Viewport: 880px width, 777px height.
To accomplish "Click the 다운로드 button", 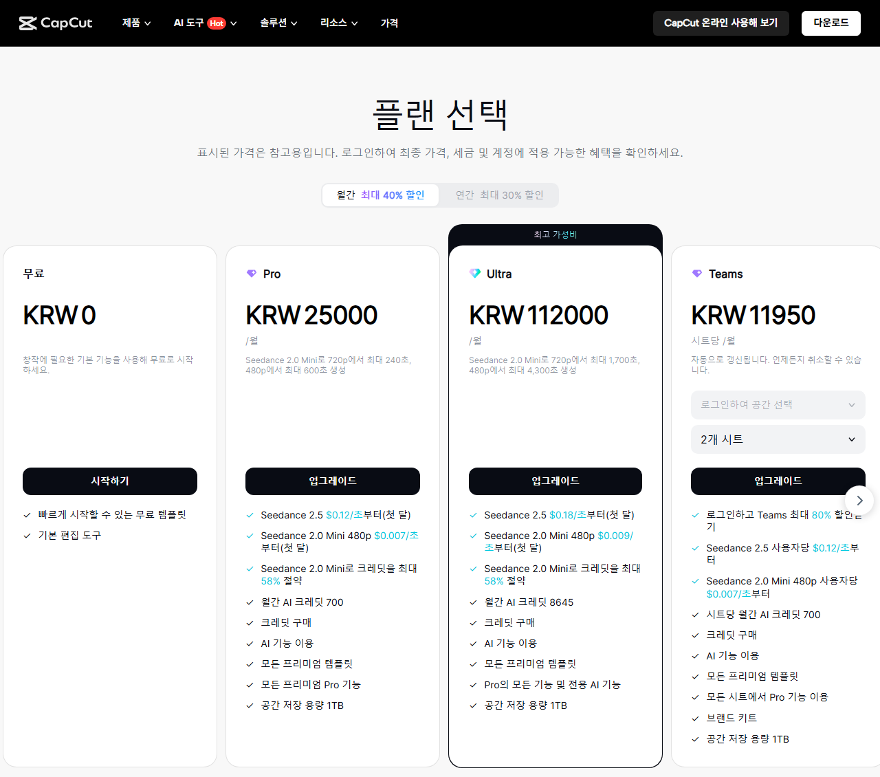I will coord(831,23).
